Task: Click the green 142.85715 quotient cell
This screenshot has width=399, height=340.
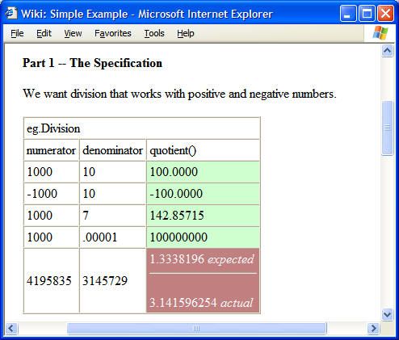Action: tap(203, 216)
